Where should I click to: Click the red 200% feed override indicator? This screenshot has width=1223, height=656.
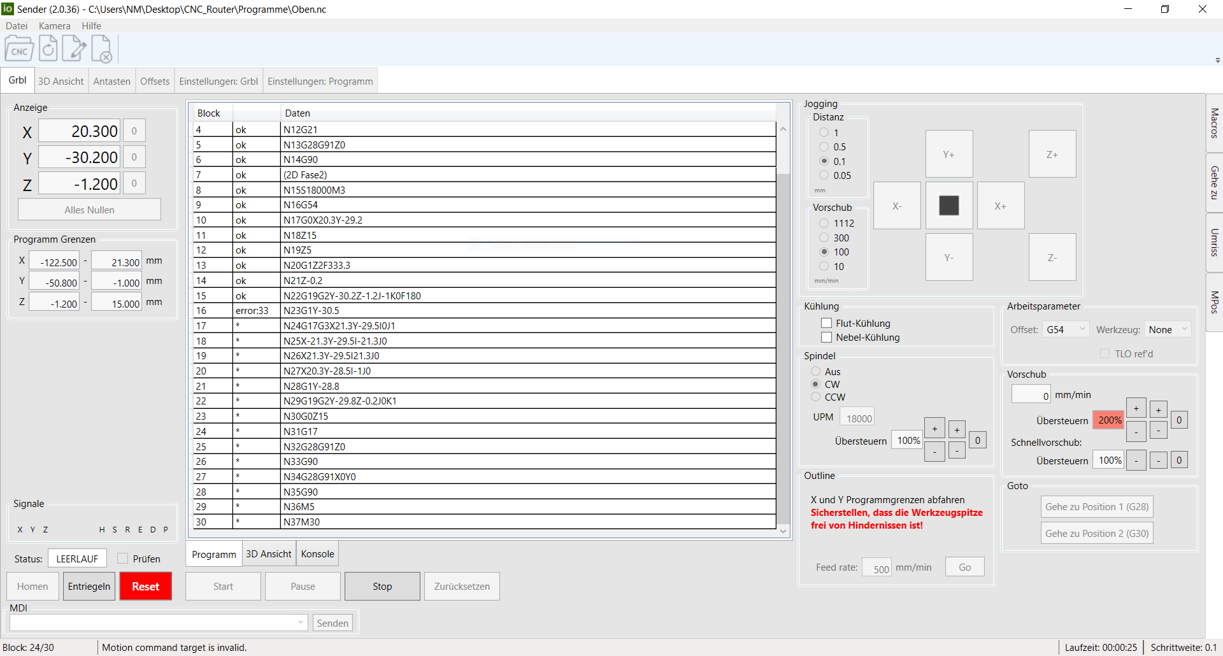(1109, 420)
